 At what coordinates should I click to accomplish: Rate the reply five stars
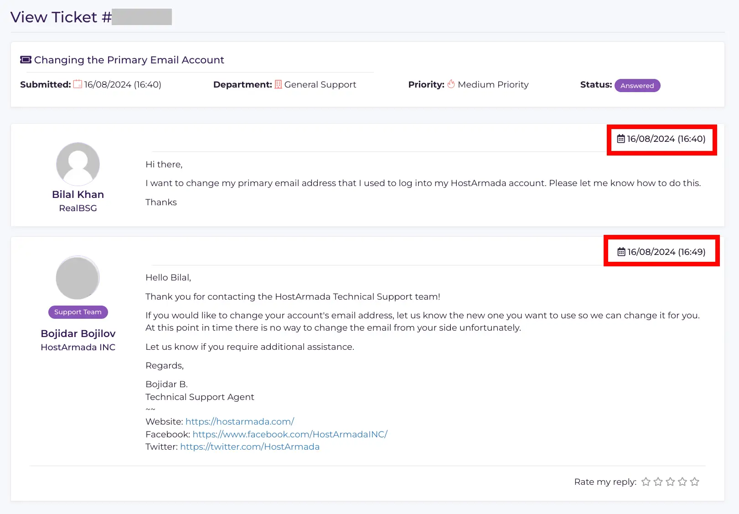click(695, 482)
